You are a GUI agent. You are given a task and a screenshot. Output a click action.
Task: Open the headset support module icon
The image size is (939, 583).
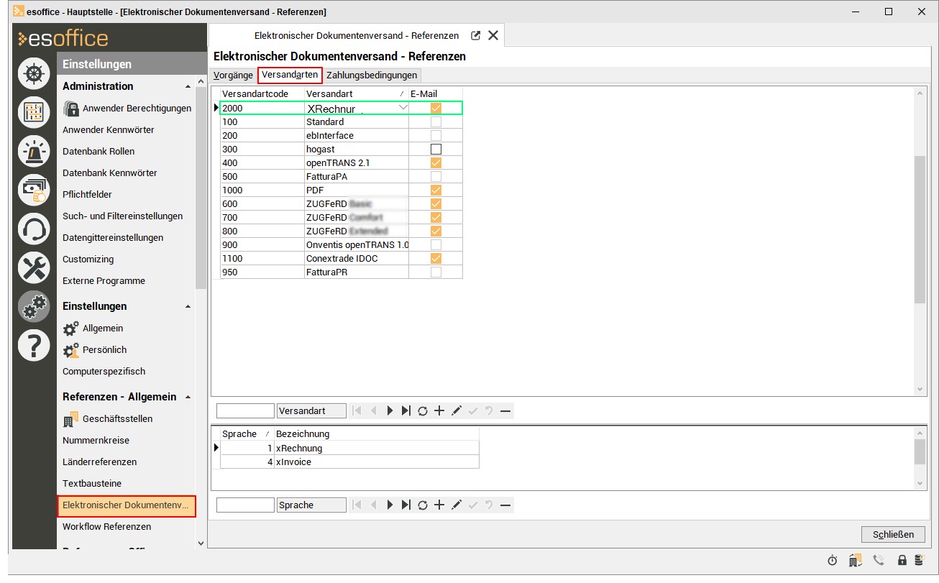tap(34, 230)
